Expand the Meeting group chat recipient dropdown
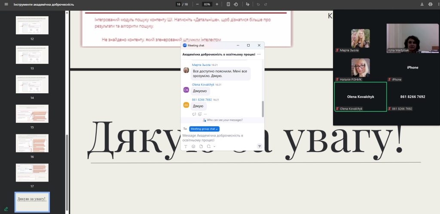The height and width of the screenshot is (214, 440). pos(205,129)
